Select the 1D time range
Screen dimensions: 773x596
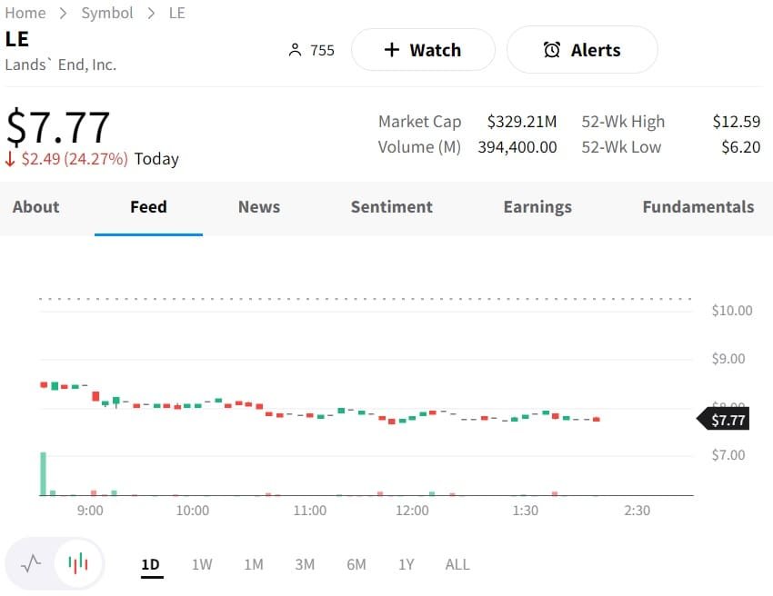point(151,564)
